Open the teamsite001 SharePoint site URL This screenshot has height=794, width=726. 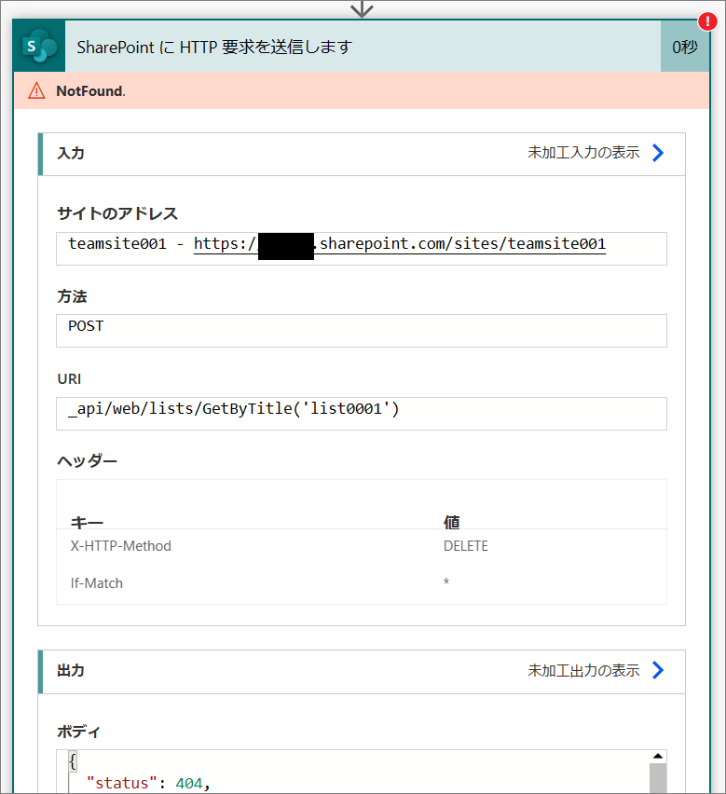point(400,244)
